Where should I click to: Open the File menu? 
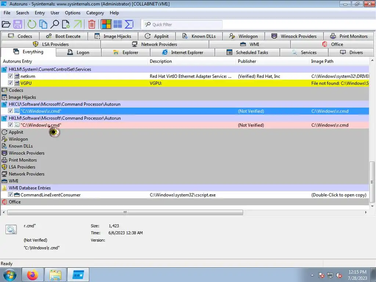(x=7, y=13)
